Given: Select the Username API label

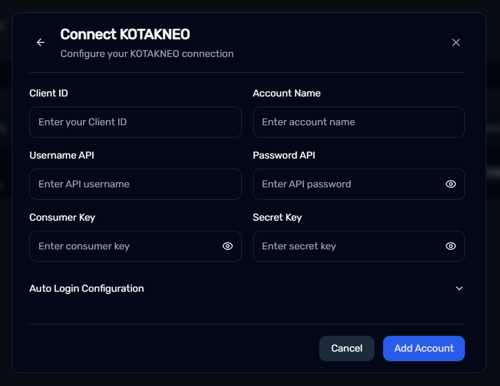Looking at the screenshot, I should click(62, 155).
